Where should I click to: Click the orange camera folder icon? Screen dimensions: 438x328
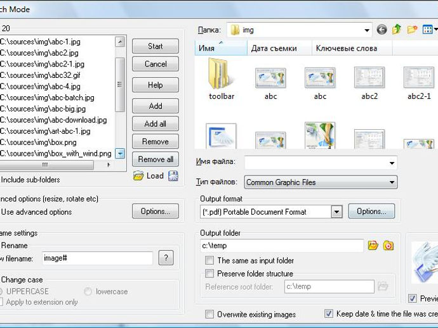click(388, 245)
